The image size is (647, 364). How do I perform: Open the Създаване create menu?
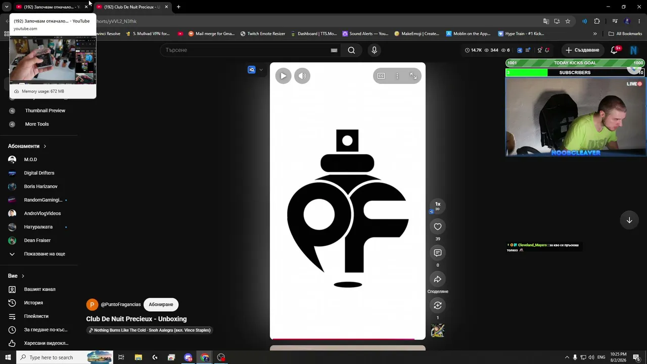pyautogui.click(x=582, y=50)
